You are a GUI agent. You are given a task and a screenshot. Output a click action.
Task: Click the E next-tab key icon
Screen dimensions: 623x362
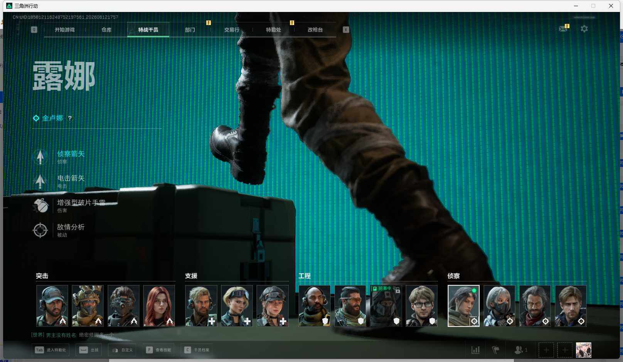346,30
